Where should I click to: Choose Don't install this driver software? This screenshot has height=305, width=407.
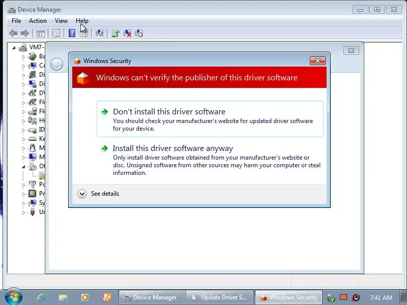(210, 119)
